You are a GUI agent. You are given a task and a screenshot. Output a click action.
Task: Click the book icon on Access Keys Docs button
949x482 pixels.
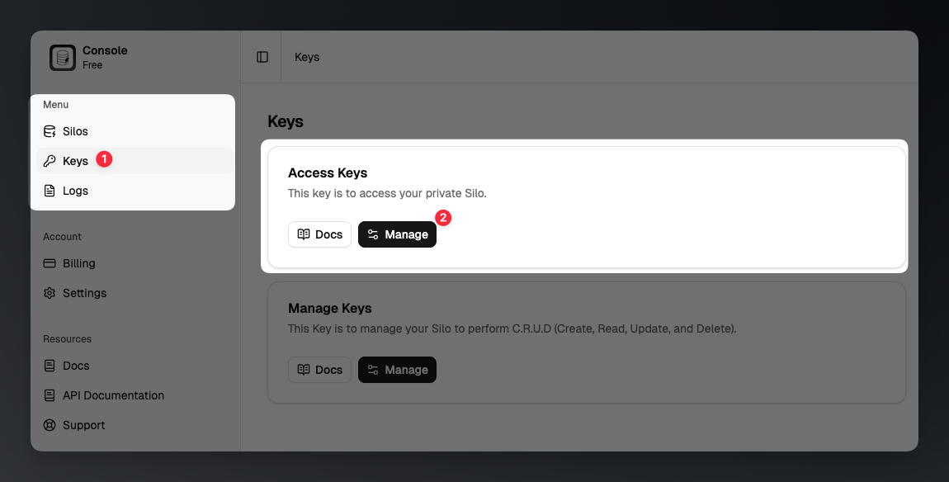coord(302,234)
